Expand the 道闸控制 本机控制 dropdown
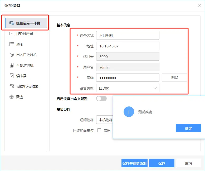 [105, 120]
